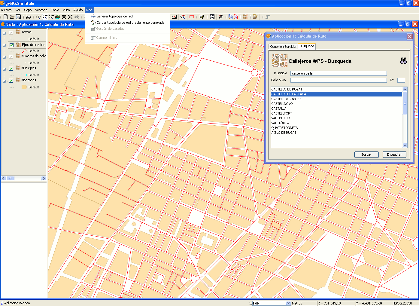419x306 pixels.
Task: Click in the Municipio input field
Action: [x=339, y=73]
